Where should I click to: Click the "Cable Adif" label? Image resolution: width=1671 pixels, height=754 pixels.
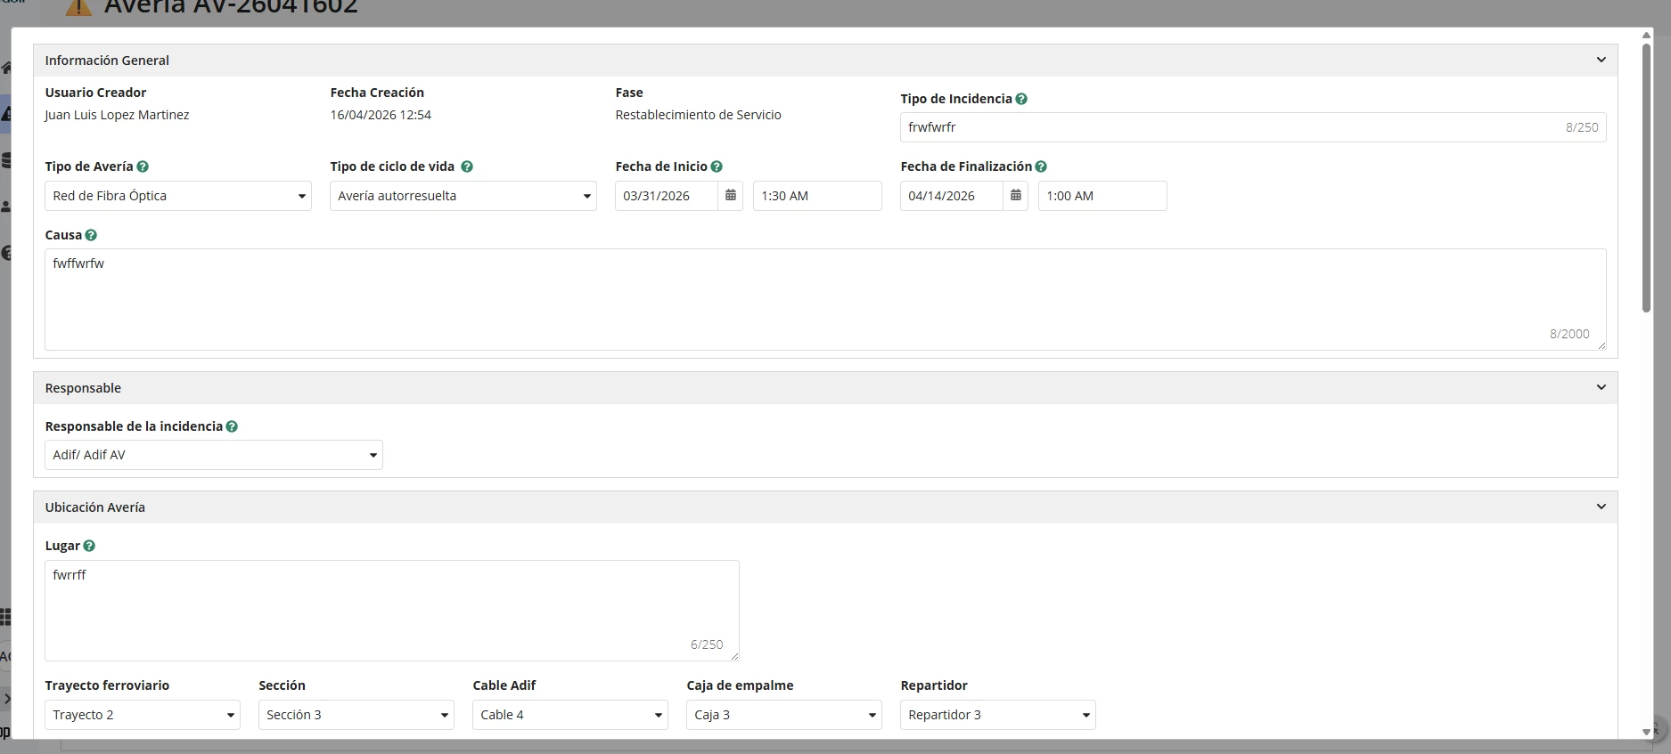[x=504, y=685]
